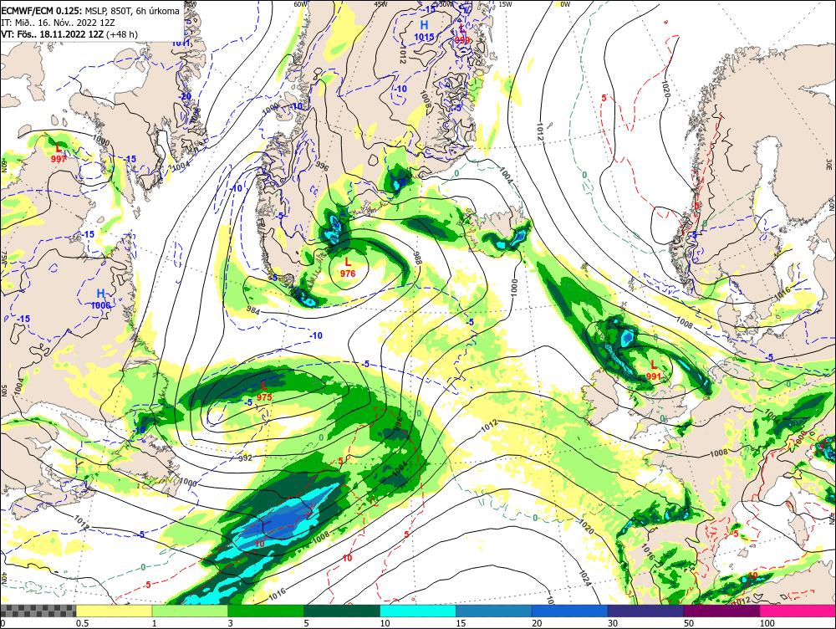Click the '60W' longitude label
836x629 pixels.
tap(301, 4)
